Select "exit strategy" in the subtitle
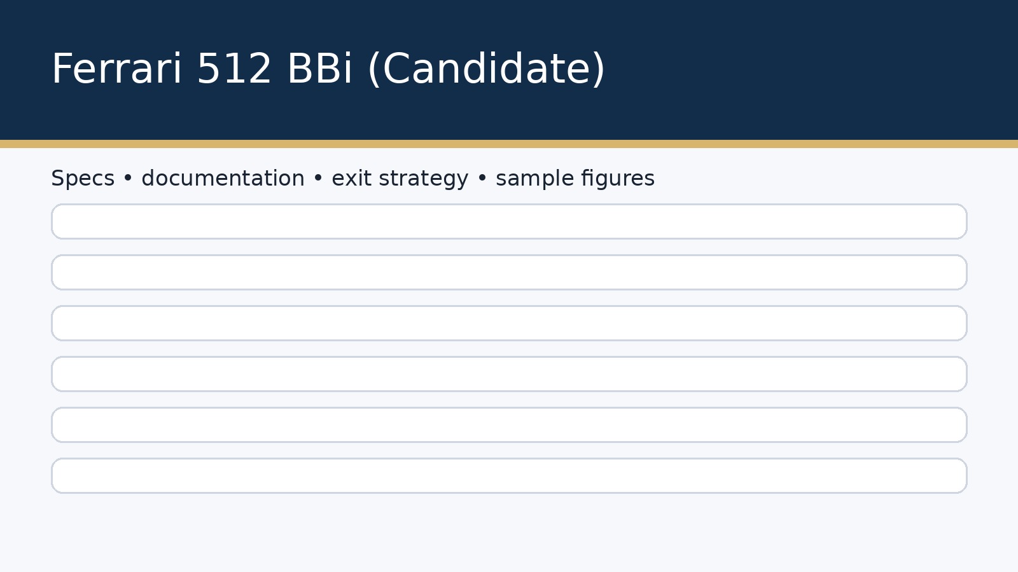The image size is (1018, 572). pyautogui.click(x=400, y=179)
